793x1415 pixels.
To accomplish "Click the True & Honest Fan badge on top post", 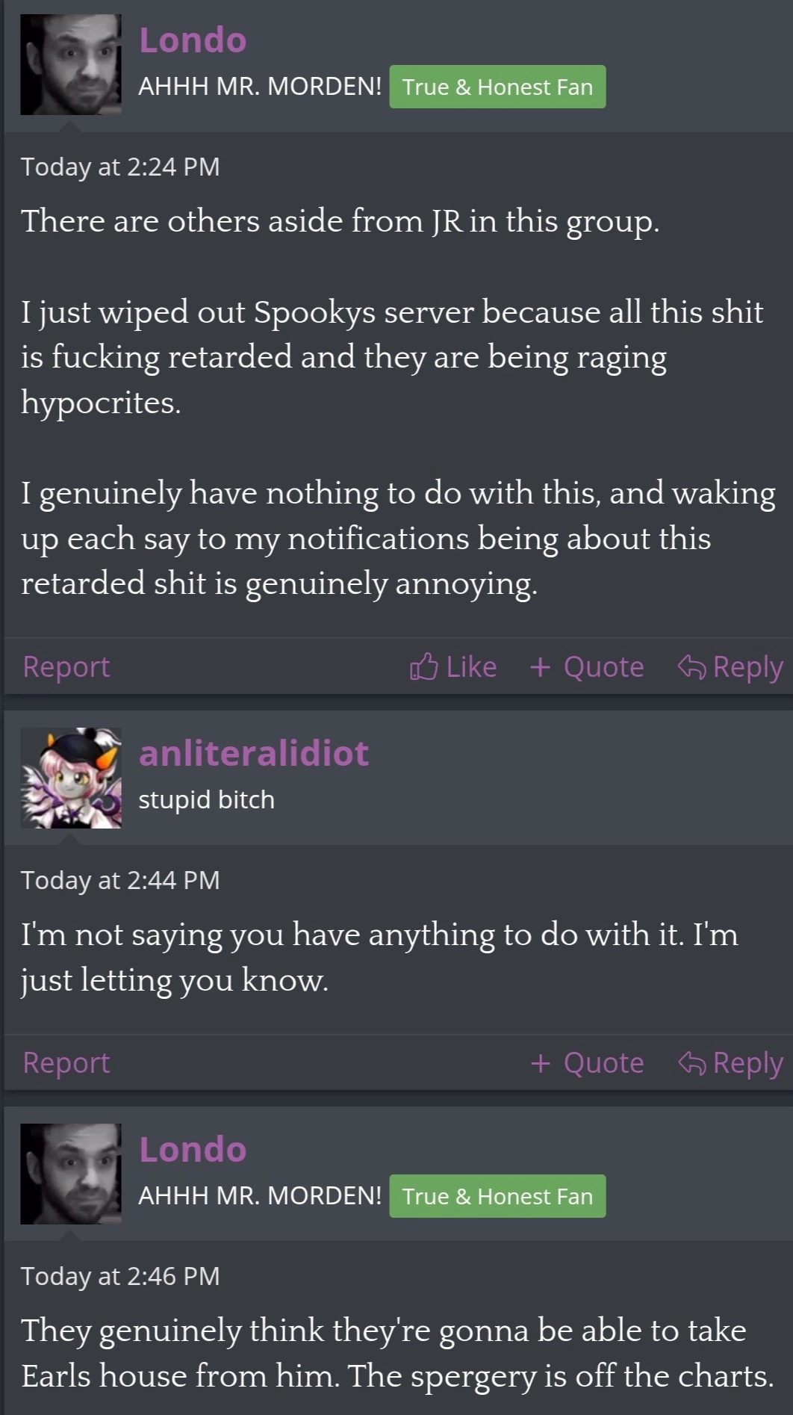I will click(x=497, y=87).
